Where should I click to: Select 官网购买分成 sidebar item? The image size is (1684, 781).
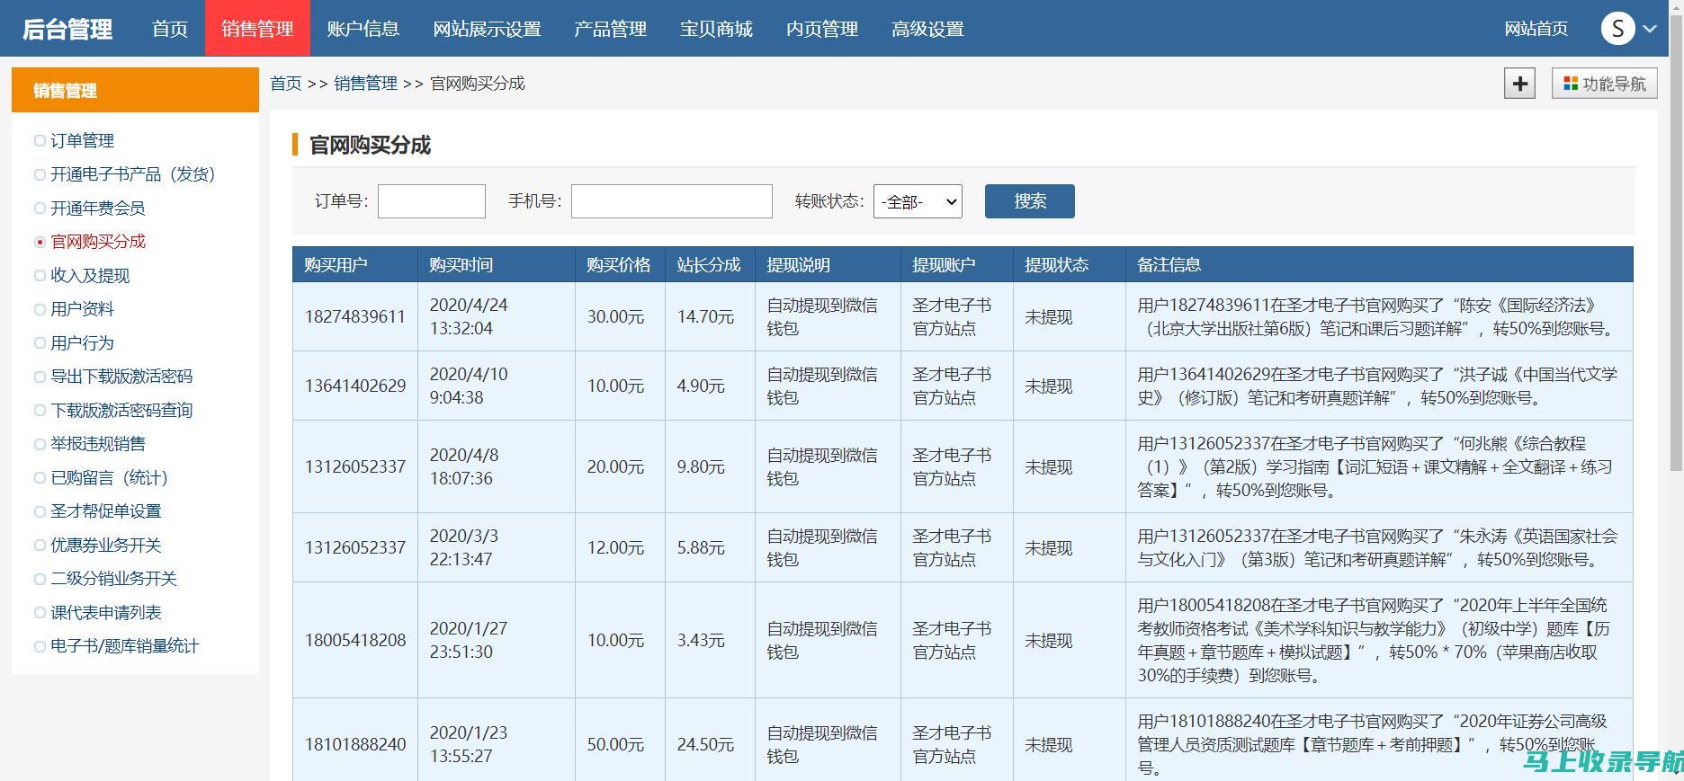tap(97, 242)
